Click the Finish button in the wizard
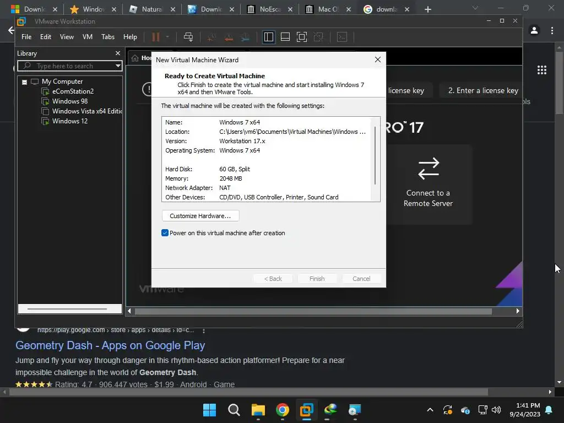Viewport: 564px width, 423px height. (317, 279)
